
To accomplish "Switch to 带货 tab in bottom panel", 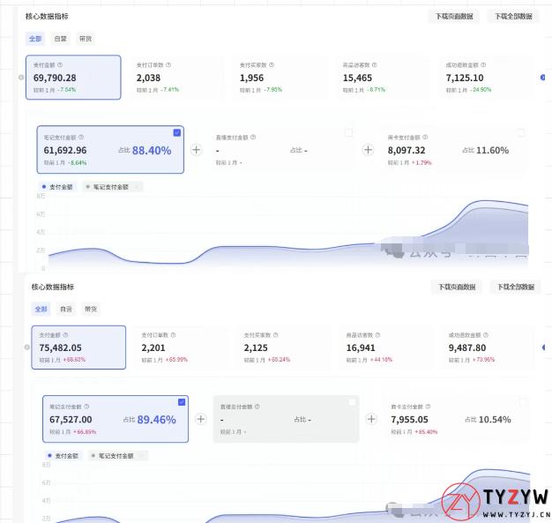I will click(x=91, y=309).
